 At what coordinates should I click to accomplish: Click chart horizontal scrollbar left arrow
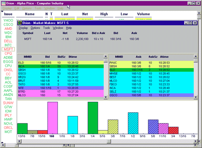click(19, 141)
